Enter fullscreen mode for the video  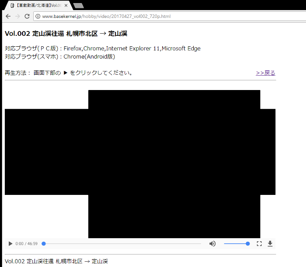tap(259, 243)
